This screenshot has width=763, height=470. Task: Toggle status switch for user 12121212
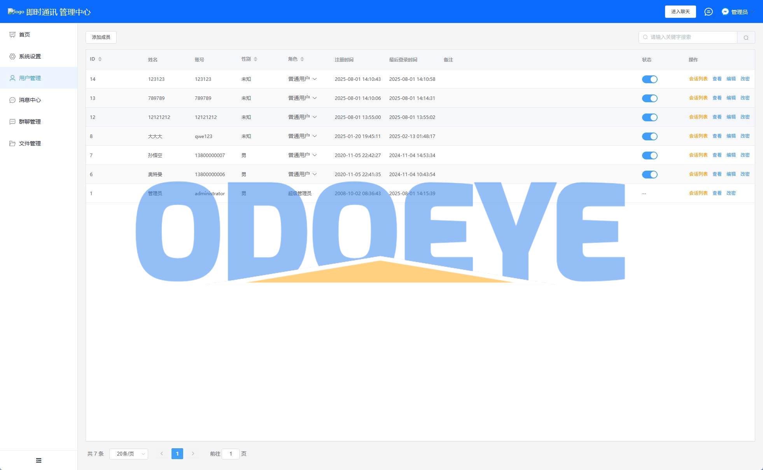click(649, 117)
